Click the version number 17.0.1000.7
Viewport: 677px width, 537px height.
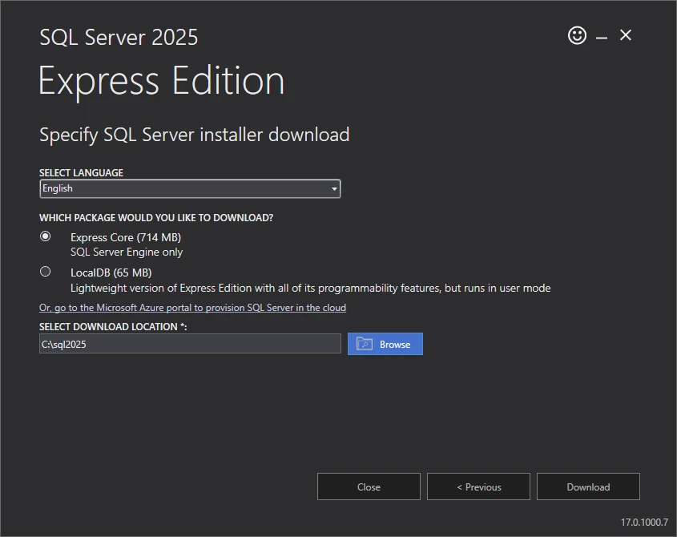click(x=644, y=523)
